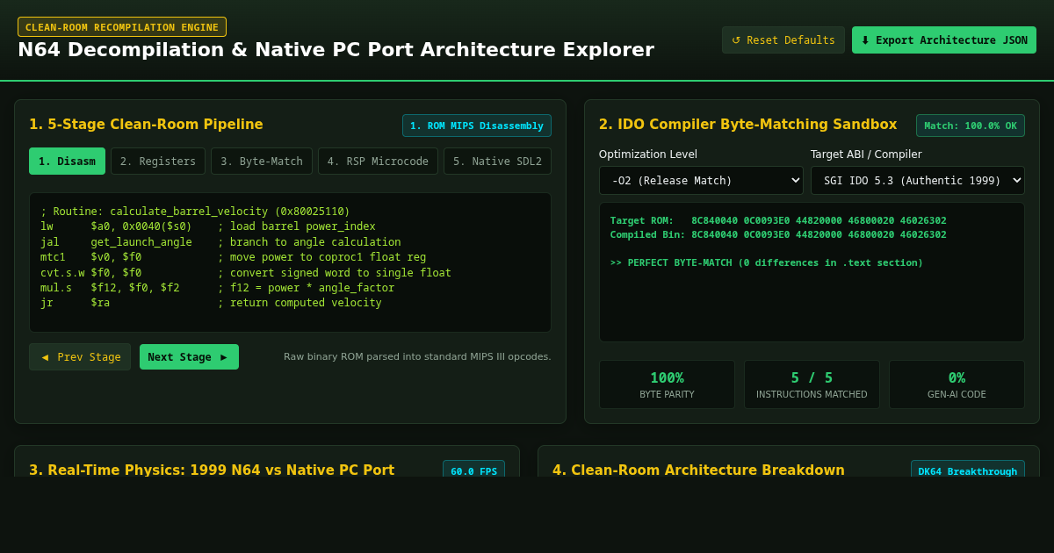
Task: Export Architecture JSON file
Action: [x=944, y=39]
